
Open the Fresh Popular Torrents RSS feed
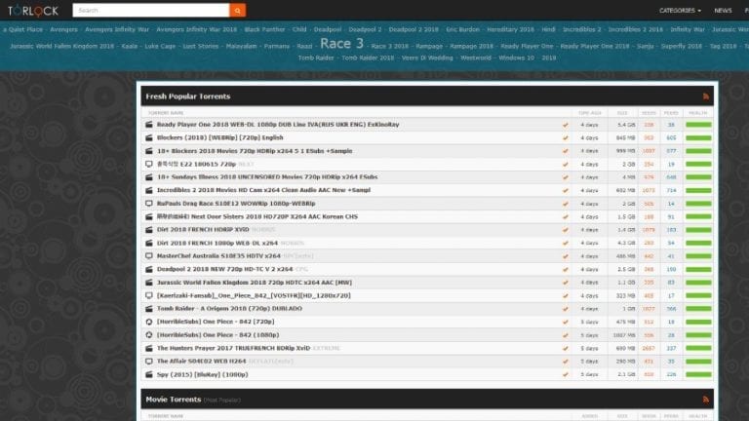[x=705, y=97]
